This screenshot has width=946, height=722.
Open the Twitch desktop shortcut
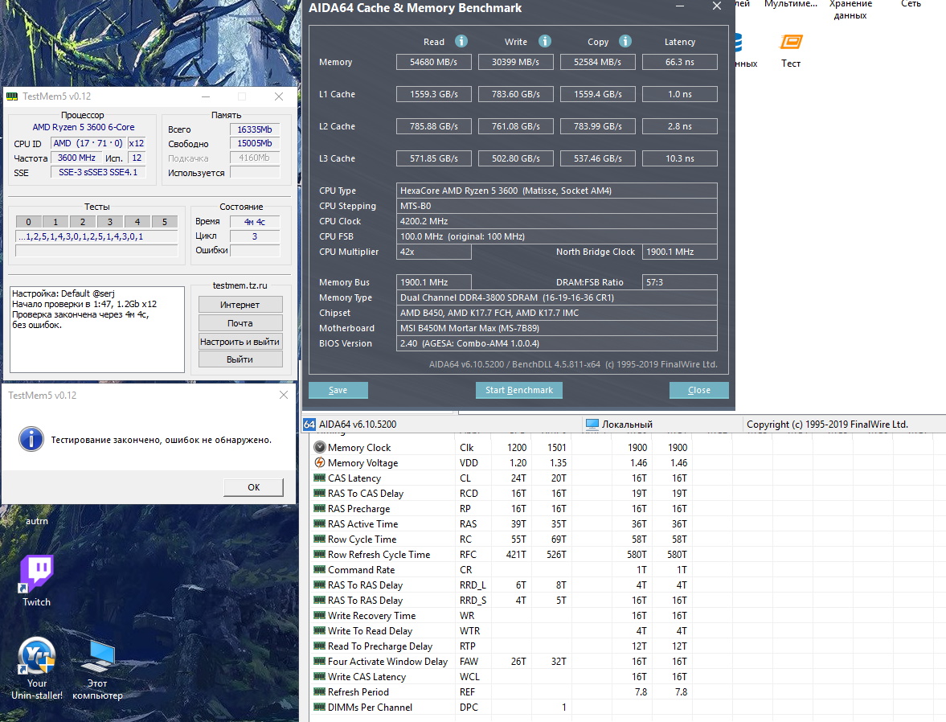[36, 572]
